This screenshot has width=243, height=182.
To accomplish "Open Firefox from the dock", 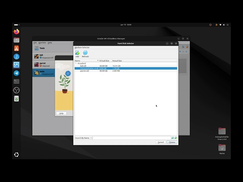I will pos(16,32).
